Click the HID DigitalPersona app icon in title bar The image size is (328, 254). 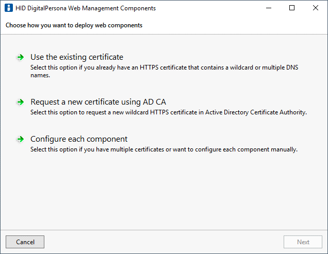(x=8, y=8)
